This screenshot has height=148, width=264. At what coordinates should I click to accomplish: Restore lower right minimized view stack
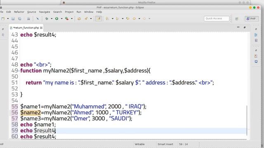[x=256, y=50]
